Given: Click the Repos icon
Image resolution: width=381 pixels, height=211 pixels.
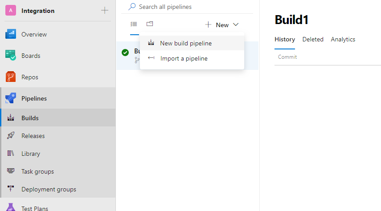Looking at the screenshot, I should 11,77.
